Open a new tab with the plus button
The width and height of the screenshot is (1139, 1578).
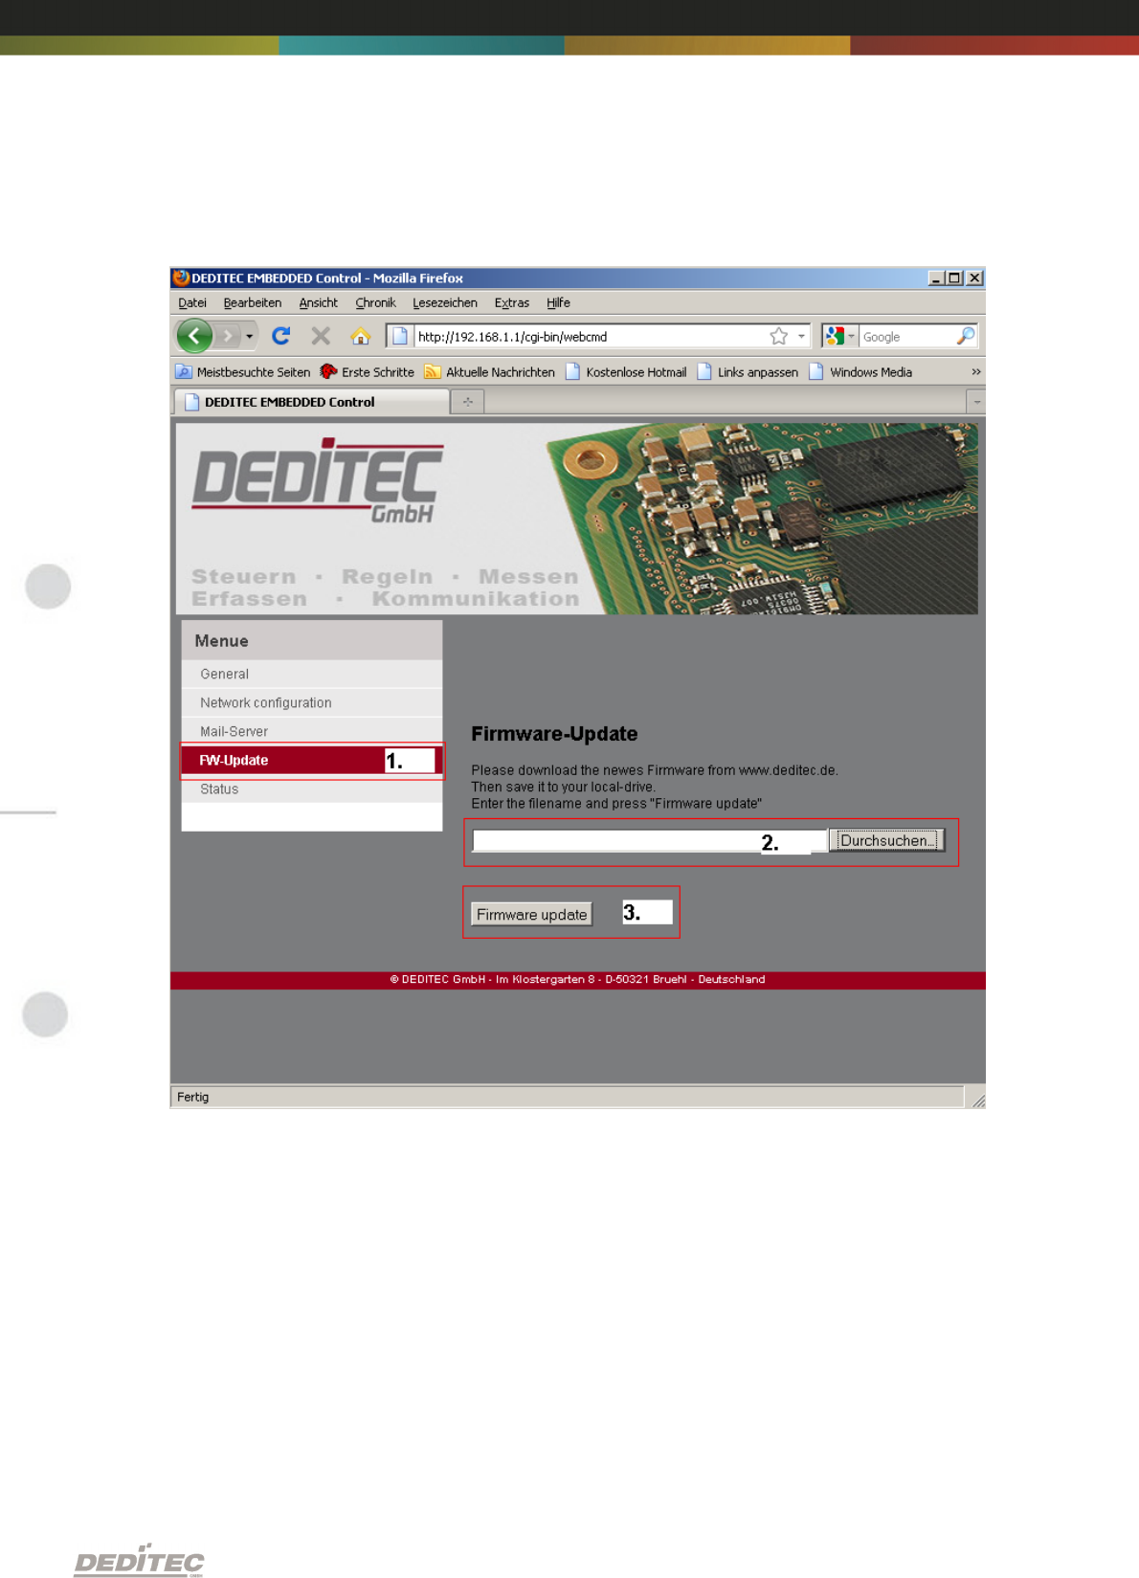click(x=467, y=402)
